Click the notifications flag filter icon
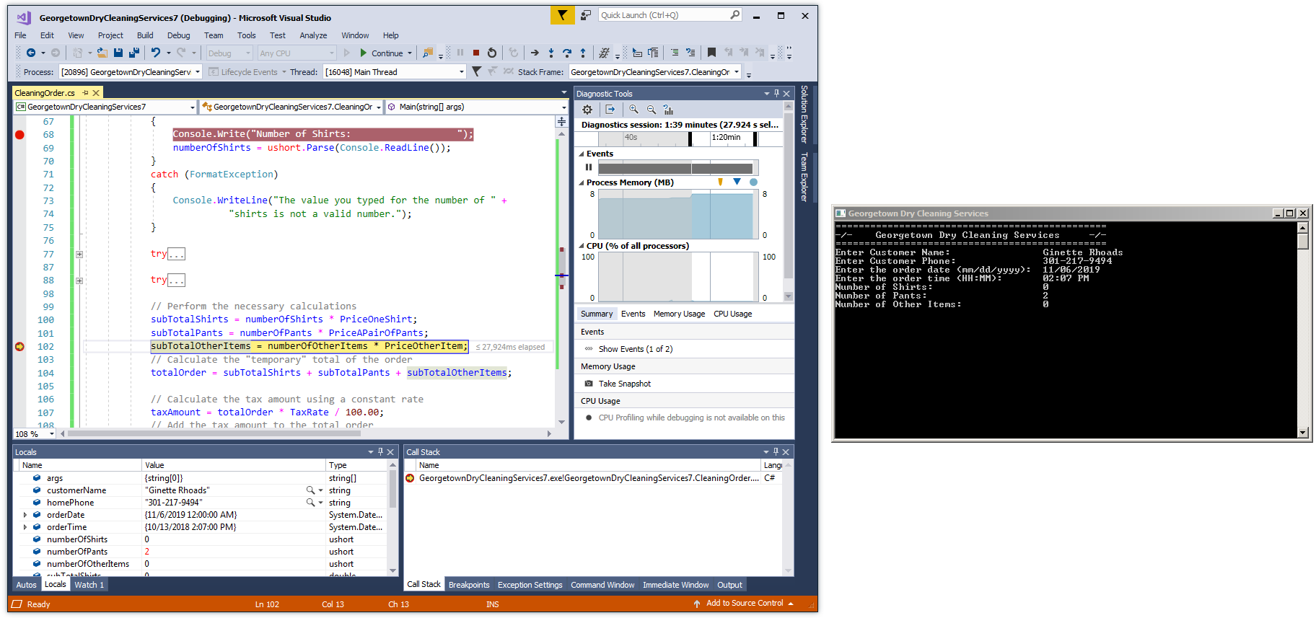1316x618 pixels. point(562,15)
